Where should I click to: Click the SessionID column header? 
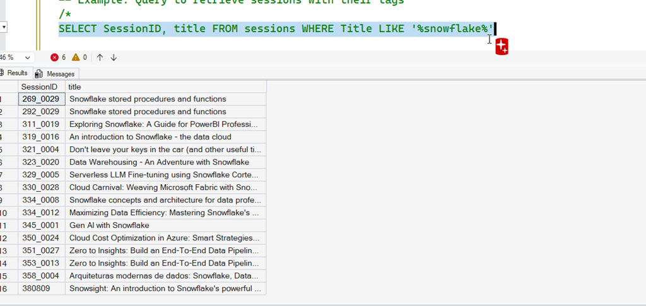(x=39, y=86)
